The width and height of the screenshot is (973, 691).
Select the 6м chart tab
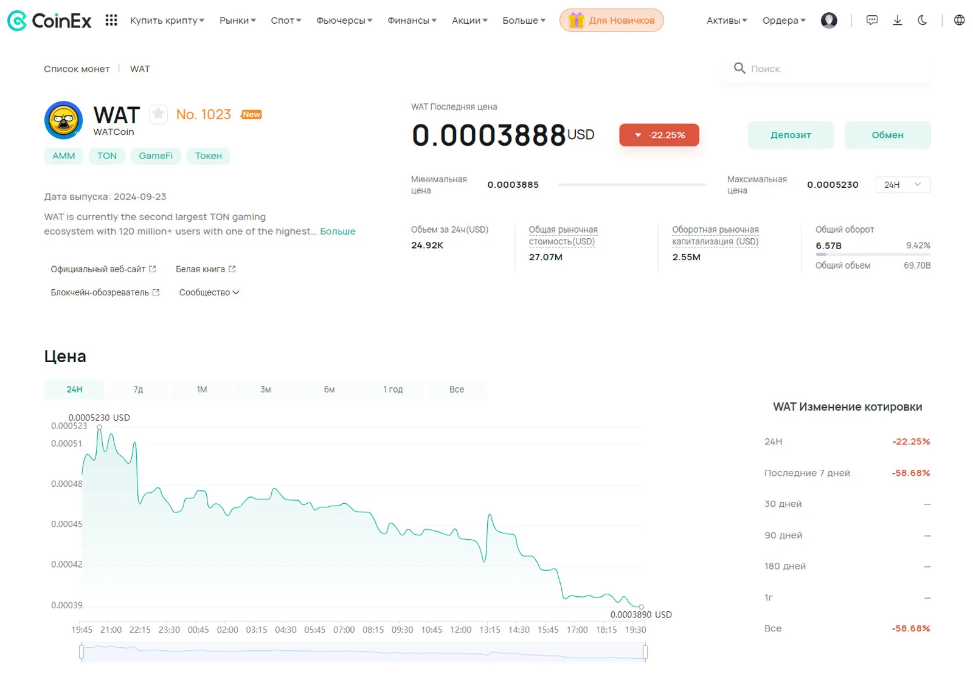(x=329, y=390)
